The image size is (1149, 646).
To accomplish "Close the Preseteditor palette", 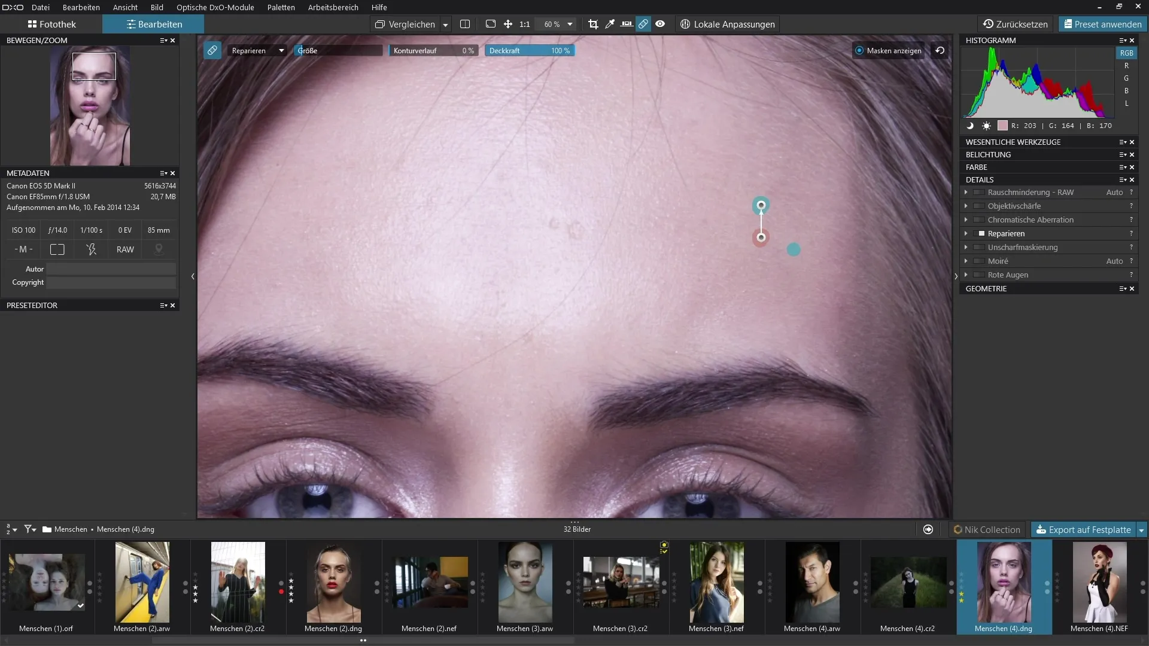I will tap(173, 305).
